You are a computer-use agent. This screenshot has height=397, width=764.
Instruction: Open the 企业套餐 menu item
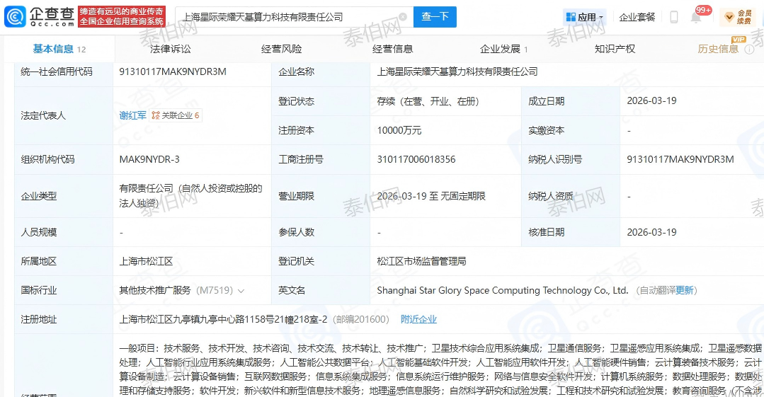637,17
